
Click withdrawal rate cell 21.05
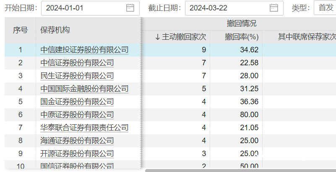249,128
